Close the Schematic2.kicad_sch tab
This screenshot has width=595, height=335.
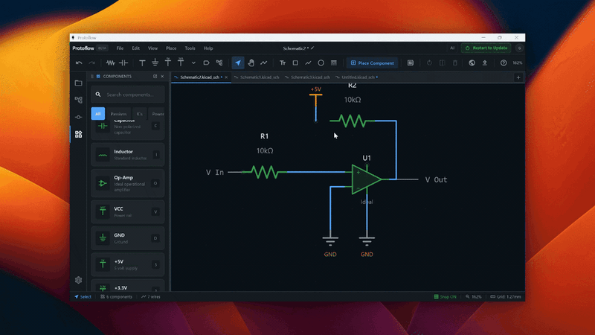pyautogui.click(x=226, y=77)
